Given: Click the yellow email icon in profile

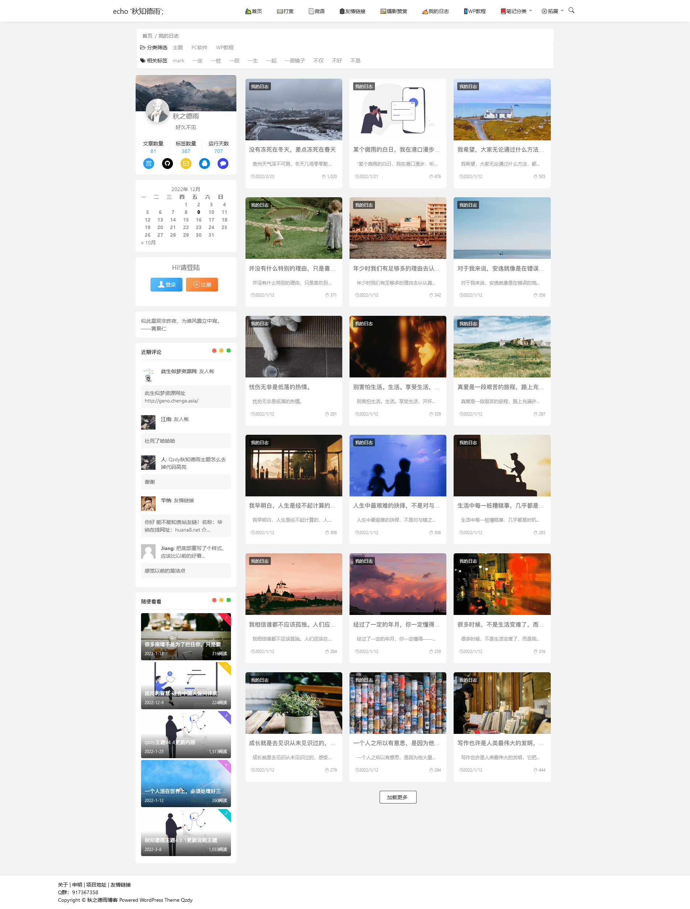Looking at the screenshot, I should [x=186, y=164].
